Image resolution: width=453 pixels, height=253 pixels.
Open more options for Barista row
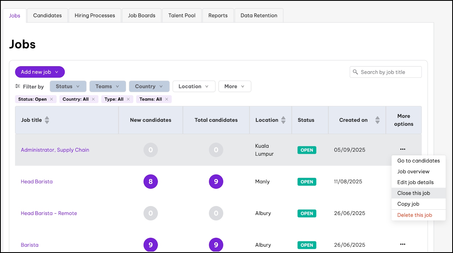pos(403,244)
